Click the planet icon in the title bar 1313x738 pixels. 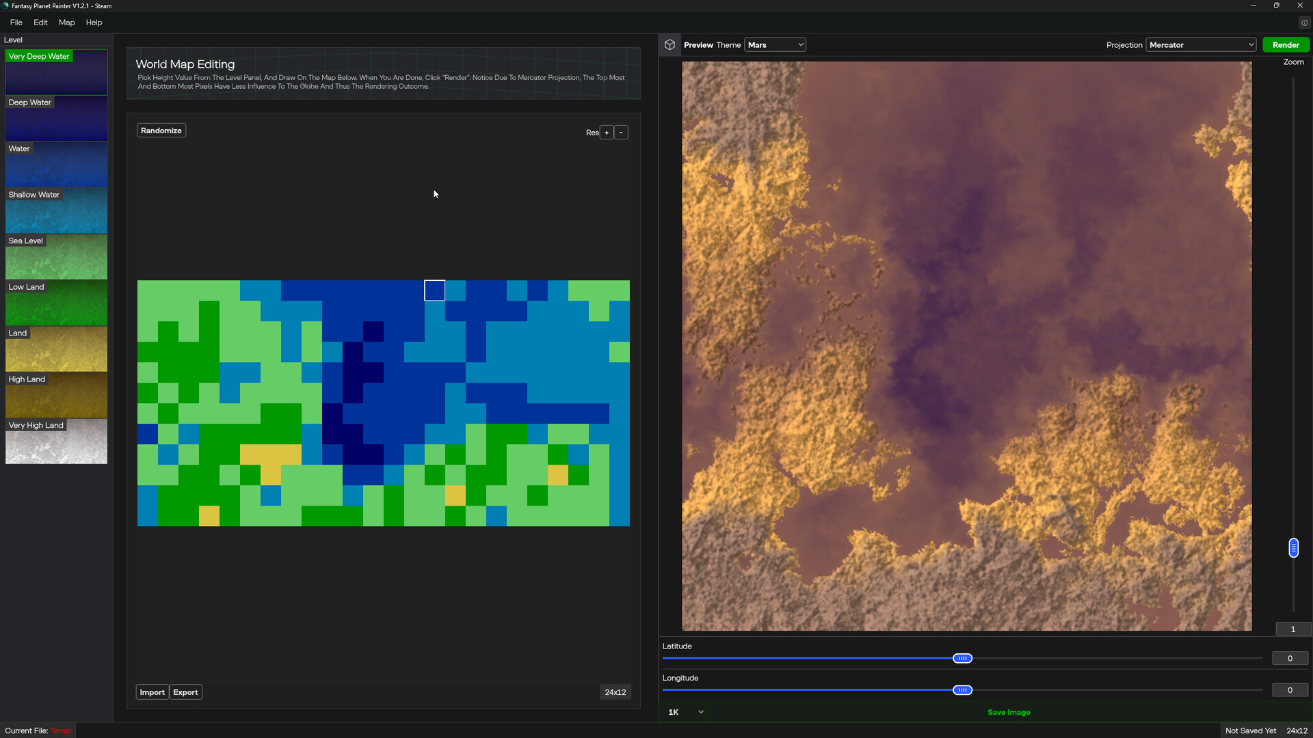[5, 5]
